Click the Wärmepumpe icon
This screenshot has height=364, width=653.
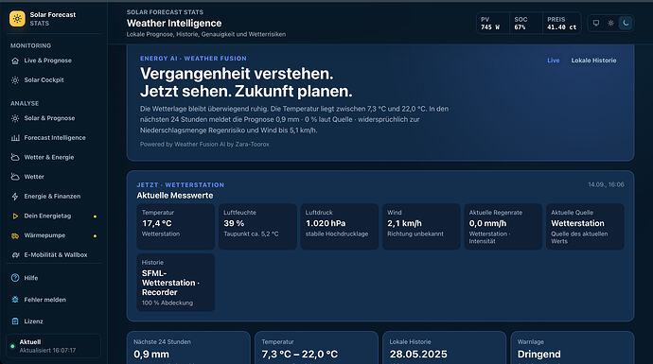point(15,235)
